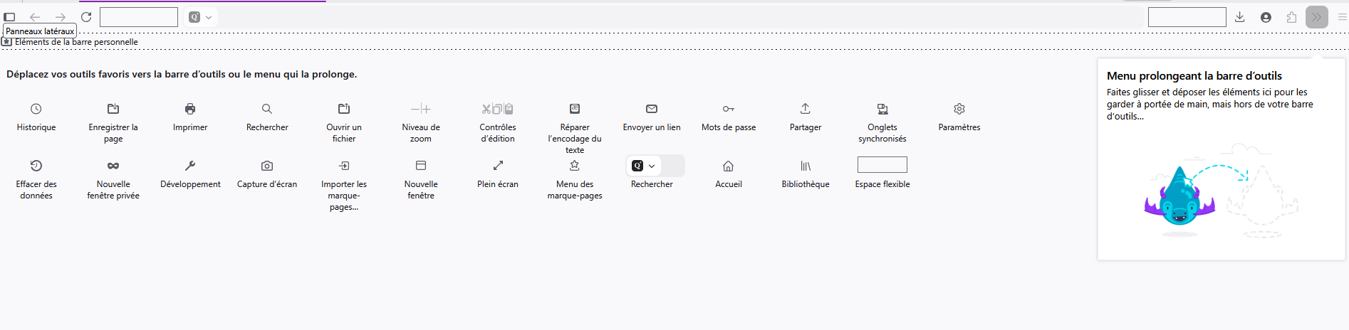Click the Imprimer printer icon
The height and width of the screenshot is (330, 1349).
(190, 109)
